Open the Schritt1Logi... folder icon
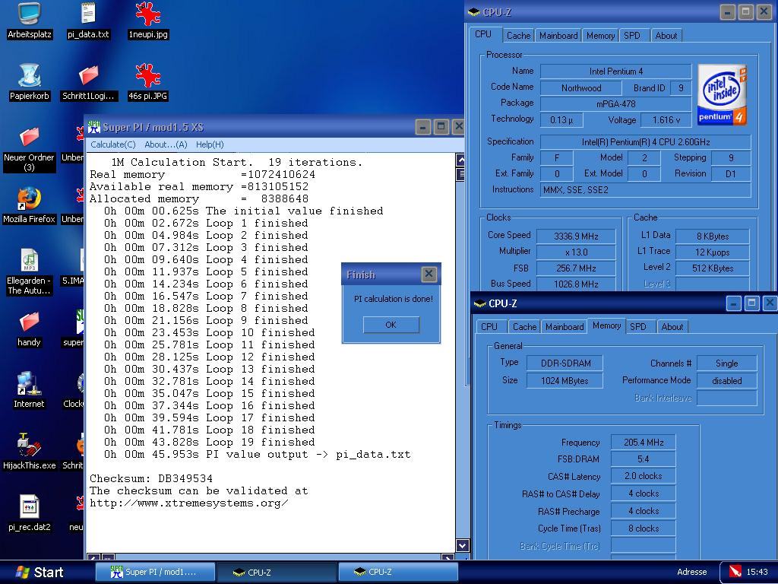The width and height of the screenshot is (778, 584). [x=88, y=82]
